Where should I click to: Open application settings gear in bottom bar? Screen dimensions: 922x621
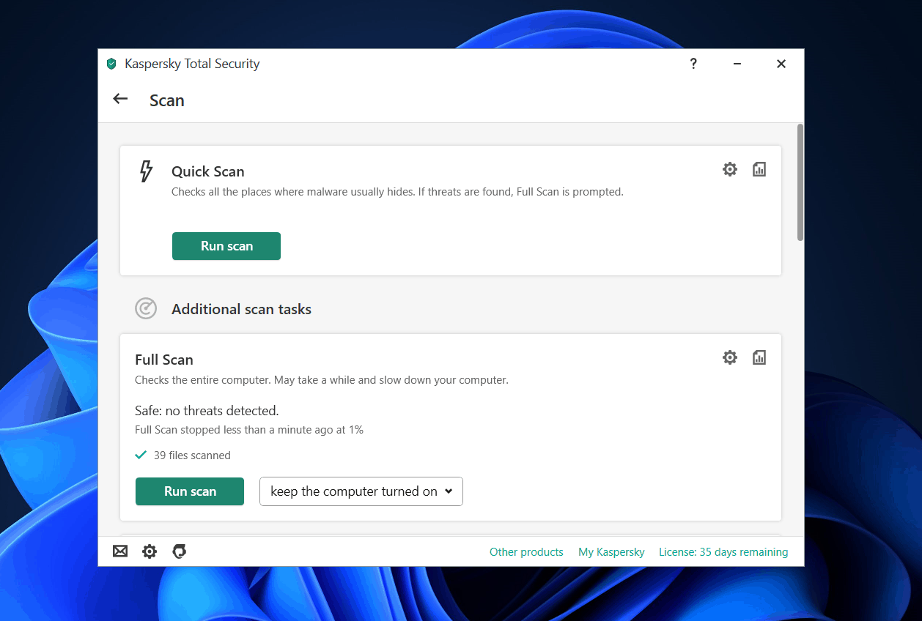(x=150, y=551)
